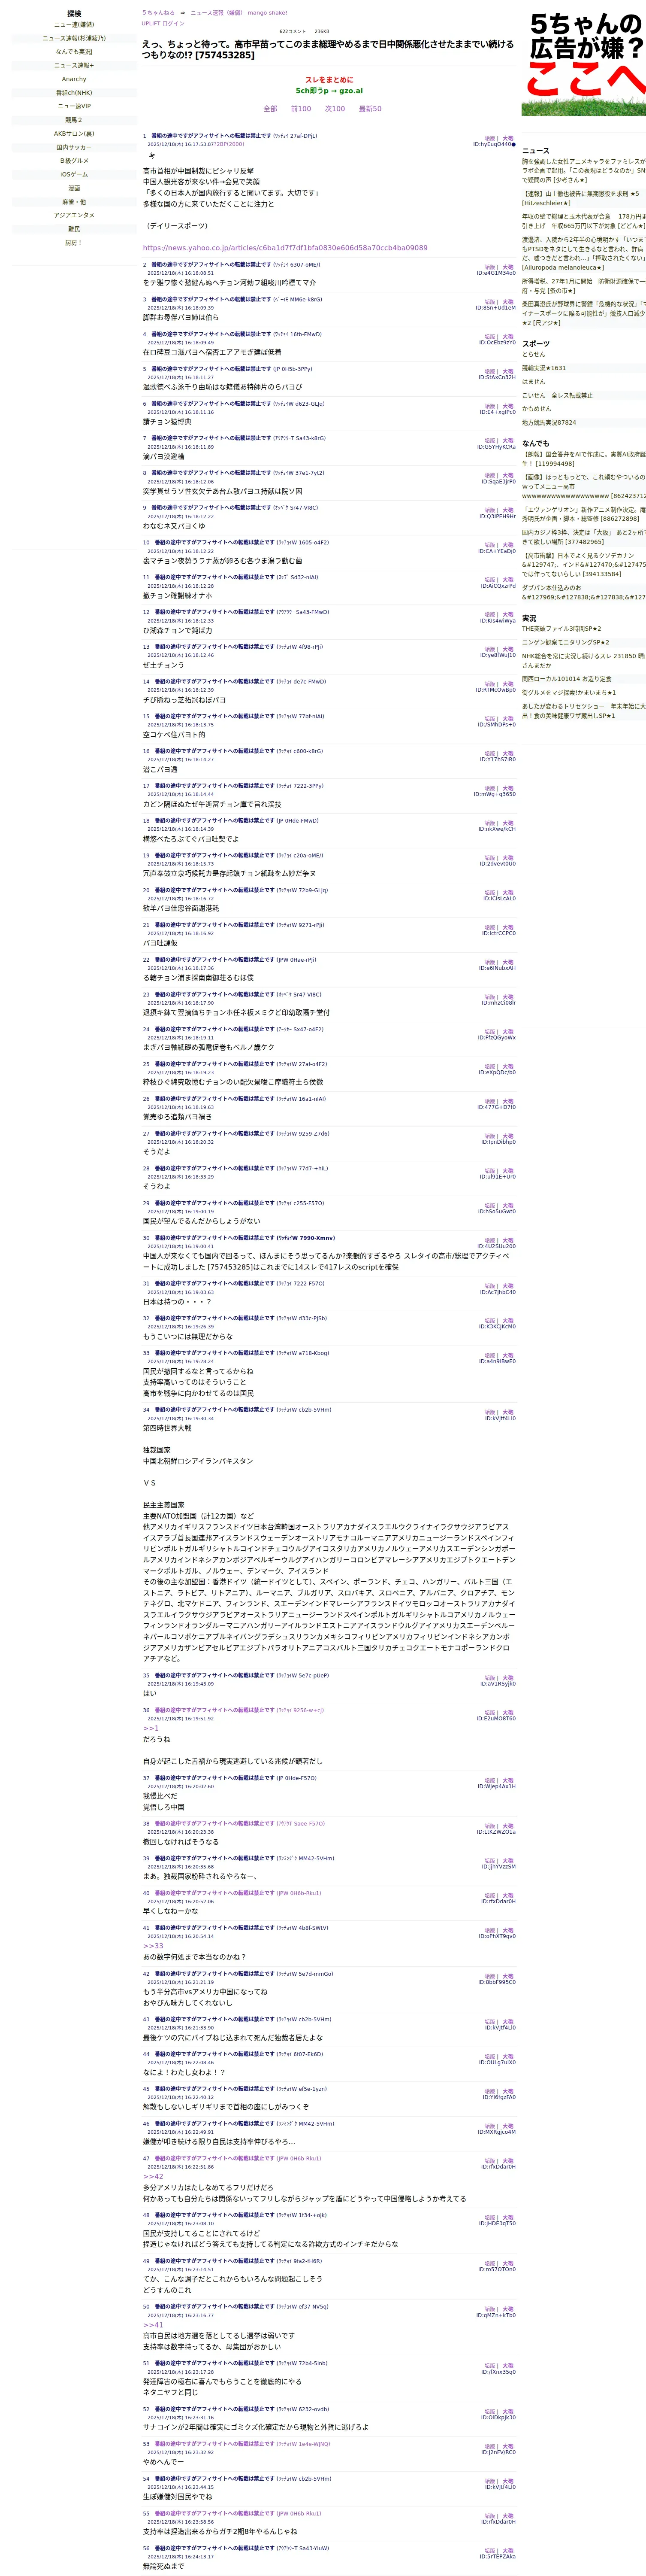Open the B級グルメ board
646x2576 pixels.
[x=74, y=161]
